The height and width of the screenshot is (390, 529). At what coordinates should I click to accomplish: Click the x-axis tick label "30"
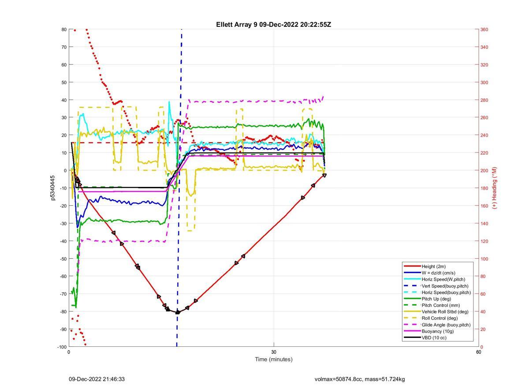point(274,352)
